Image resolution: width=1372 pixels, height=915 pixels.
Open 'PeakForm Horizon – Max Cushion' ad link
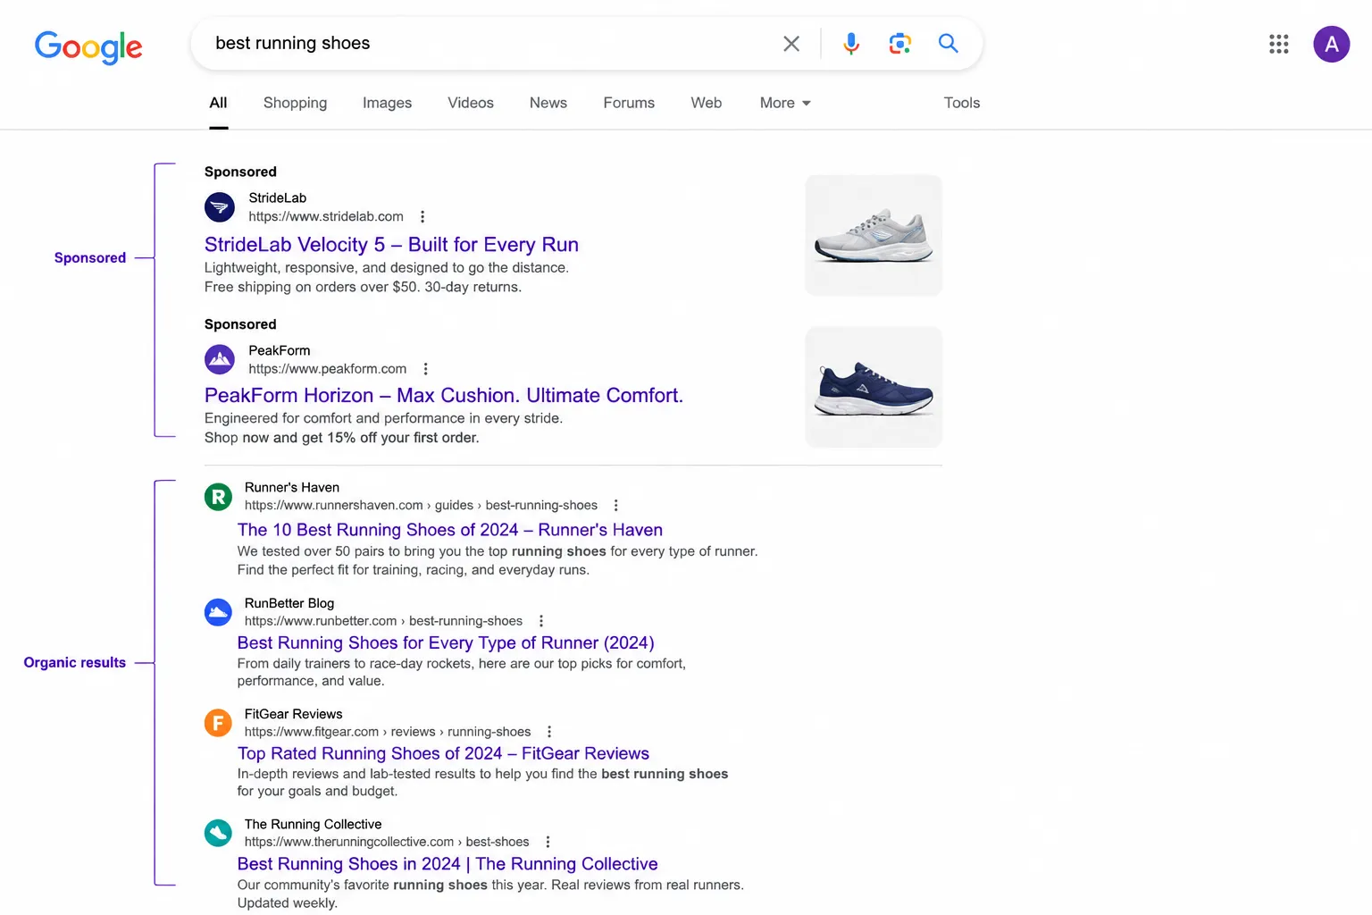[x=444, y=396]
